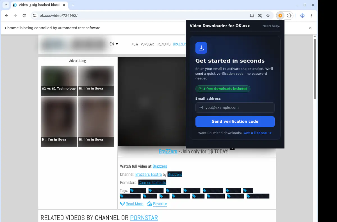The image size is (337, 222).
Task: Open the Extensions puzzle-piece menu
Action: pos(289,16)
